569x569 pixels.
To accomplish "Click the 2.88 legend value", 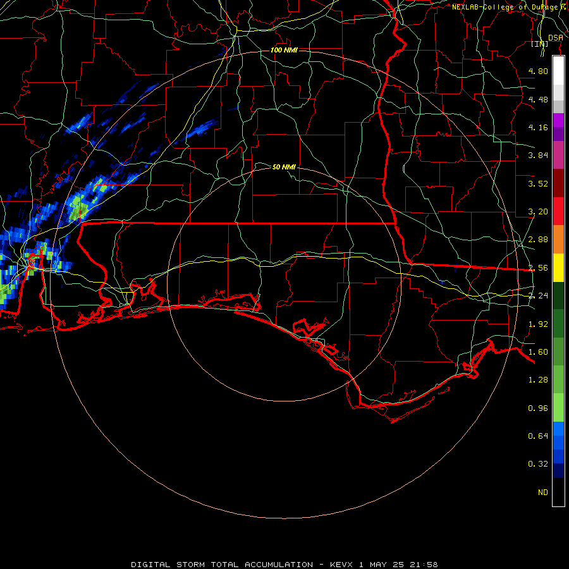I will tap(538, 240).
